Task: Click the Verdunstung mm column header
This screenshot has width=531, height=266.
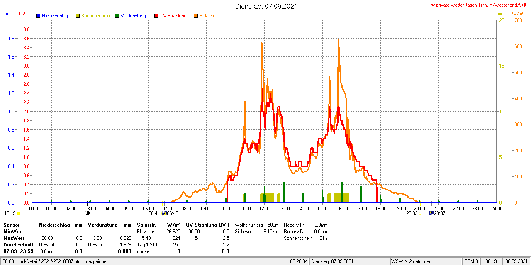Action: [110, 225]
